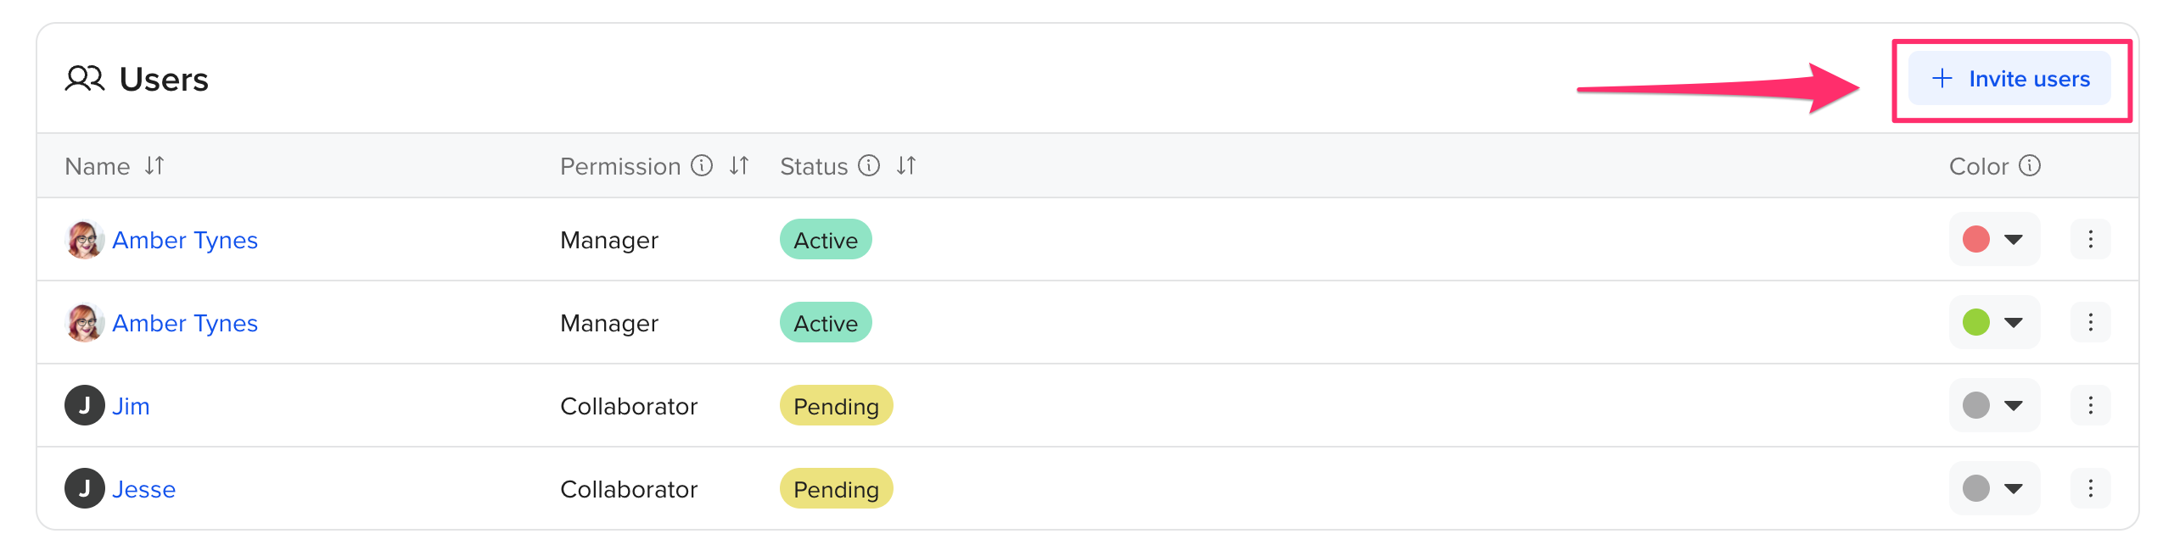Sort the list by Permission
This screenshot has width=2174, height=556.
click(739, 165)
